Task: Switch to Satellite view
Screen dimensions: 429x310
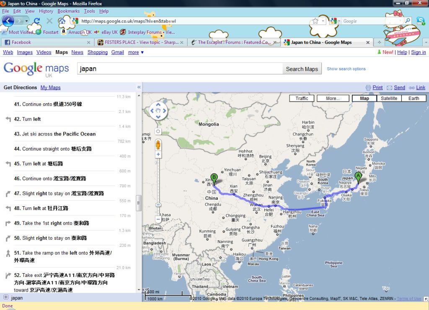Action: coord(389,98)
